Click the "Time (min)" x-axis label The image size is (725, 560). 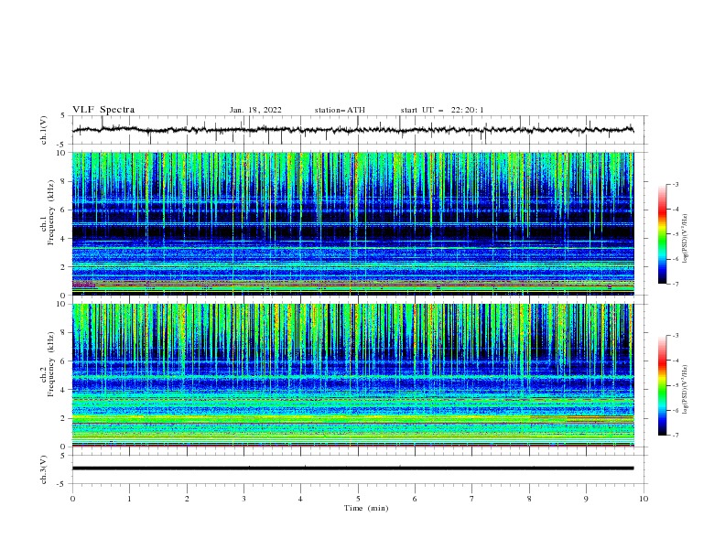(x=366, y=508)
